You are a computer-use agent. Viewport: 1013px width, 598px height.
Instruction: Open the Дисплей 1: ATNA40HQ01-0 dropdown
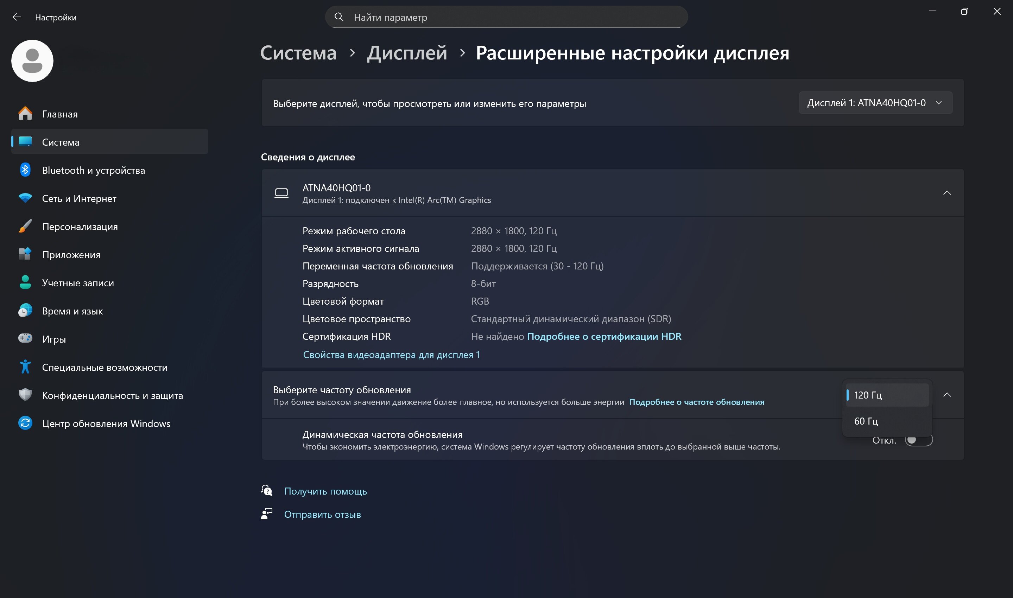click(875, 103)
